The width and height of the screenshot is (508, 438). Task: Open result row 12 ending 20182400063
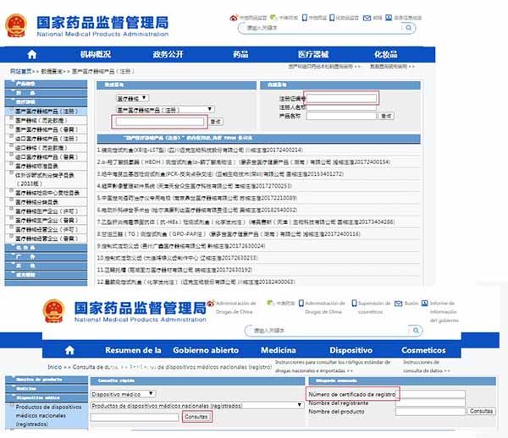tap(196, 282)
